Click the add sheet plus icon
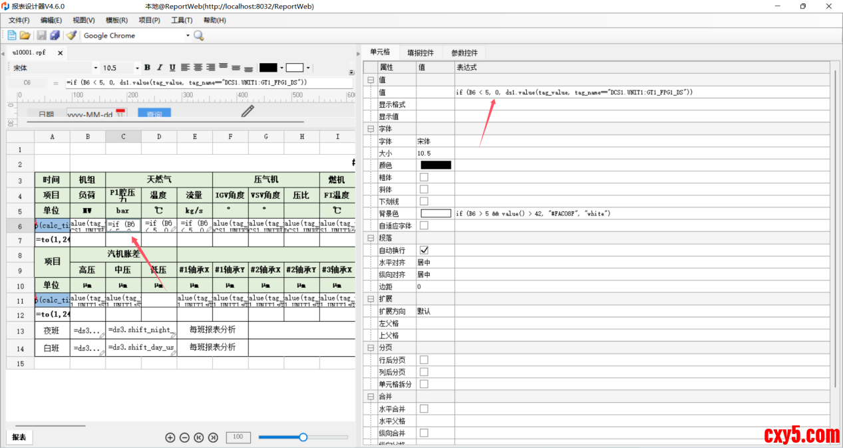The image size is (843, 448). coord(170,437)
